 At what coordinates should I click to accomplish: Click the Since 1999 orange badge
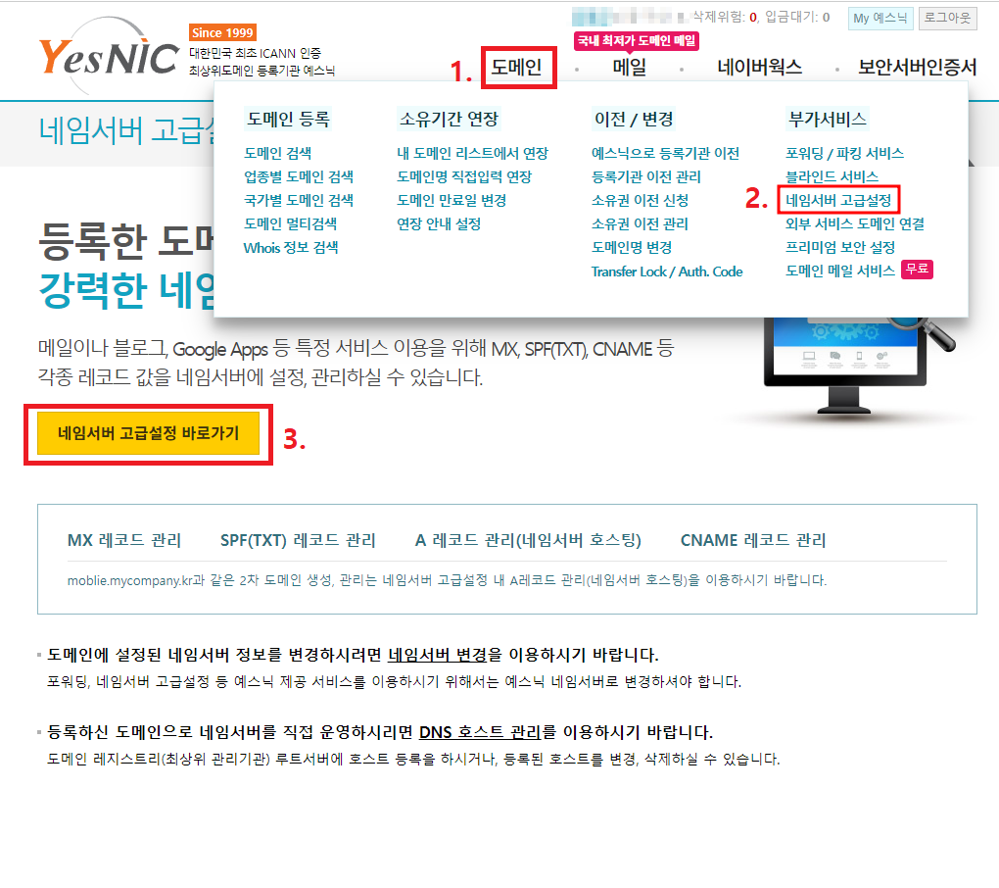pos(223,32)
